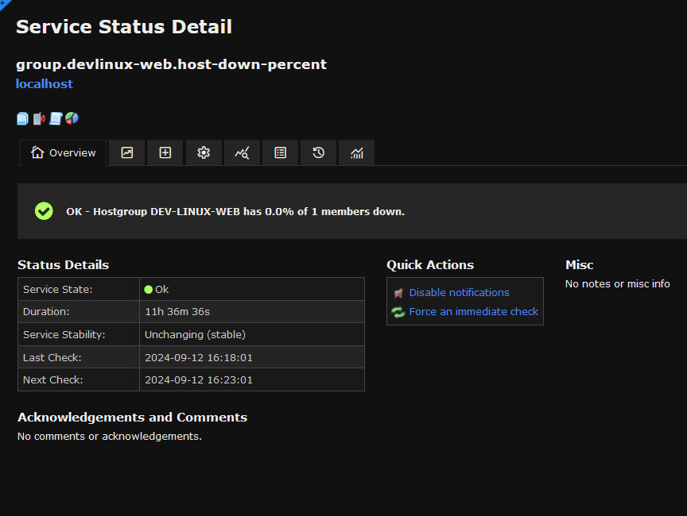Select the clock history tab
Screen dimensions: 687x516
pyautogui.click(x=319, y=152)
